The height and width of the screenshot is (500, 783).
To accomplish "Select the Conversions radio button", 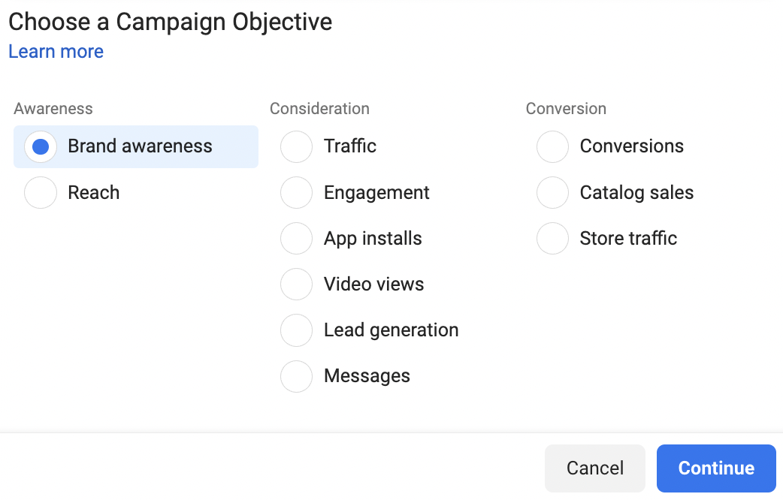I will pyautogui.click(x=552, y=147).
